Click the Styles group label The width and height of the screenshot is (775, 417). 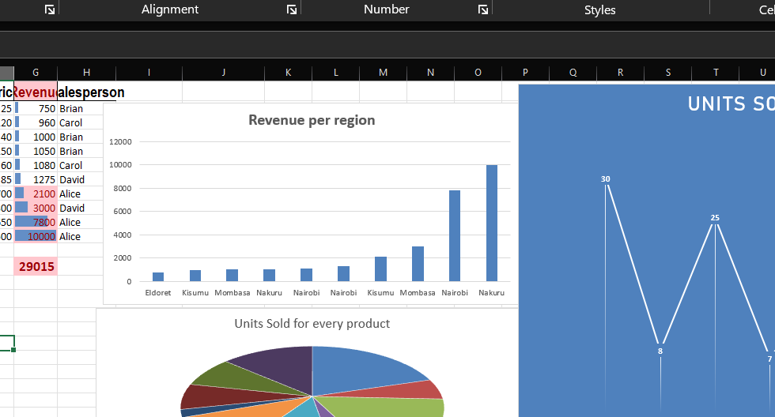coord(600,9)
